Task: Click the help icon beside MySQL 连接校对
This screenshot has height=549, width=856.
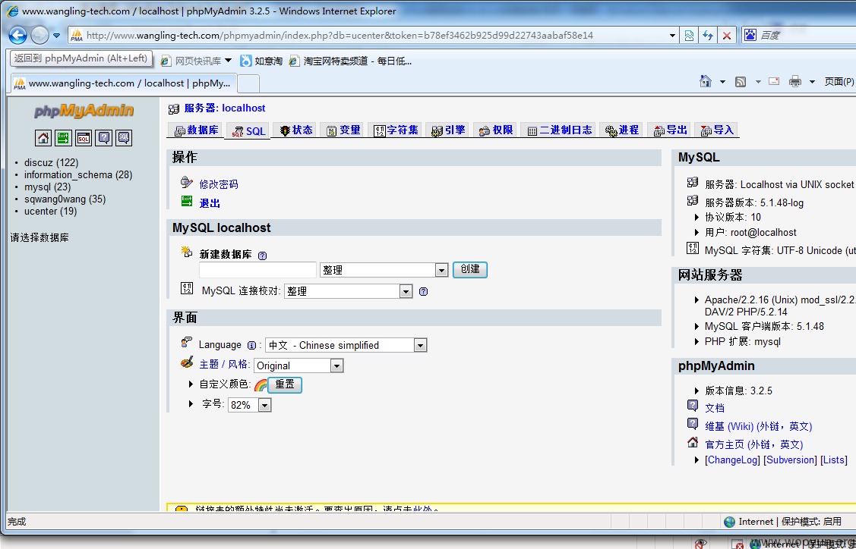Action: pos(423,292)
